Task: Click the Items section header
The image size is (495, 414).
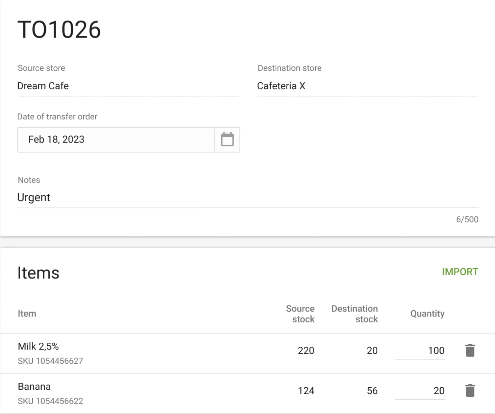Action: [x=38, y=273]
